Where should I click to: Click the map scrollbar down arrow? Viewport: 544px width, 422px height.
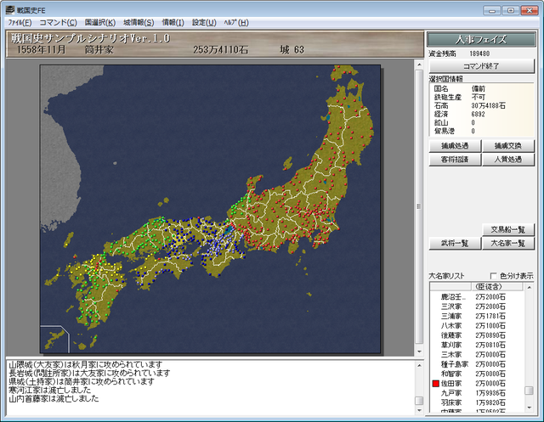click(x=419, y=352)
